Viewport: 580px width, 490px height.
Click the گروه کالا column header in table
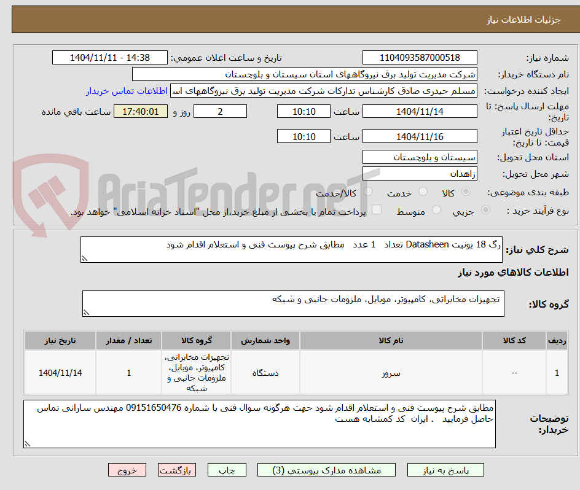(x=197, y=341)
